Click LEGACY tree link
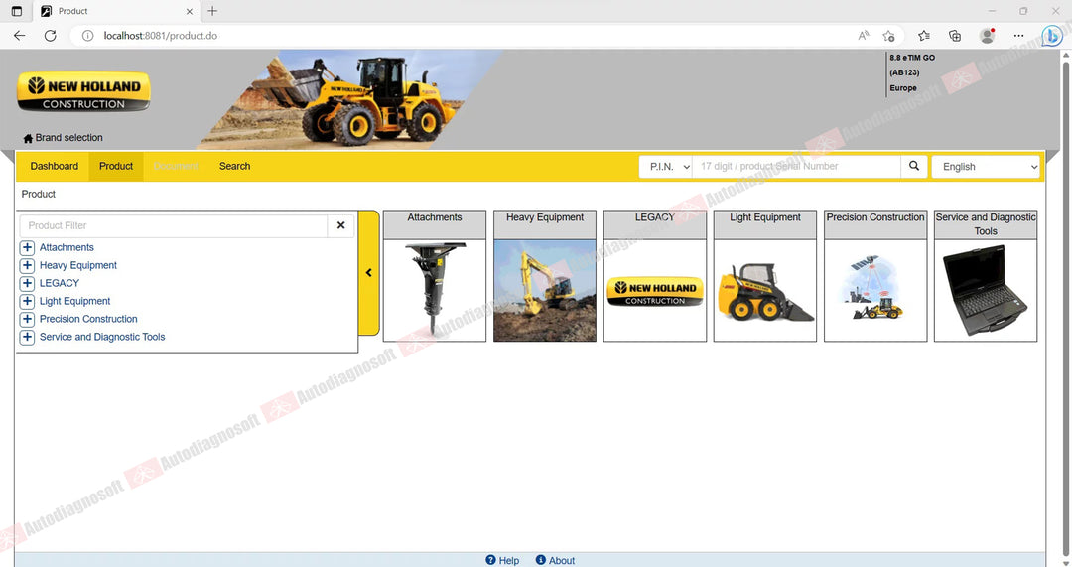 click(60, 283)
